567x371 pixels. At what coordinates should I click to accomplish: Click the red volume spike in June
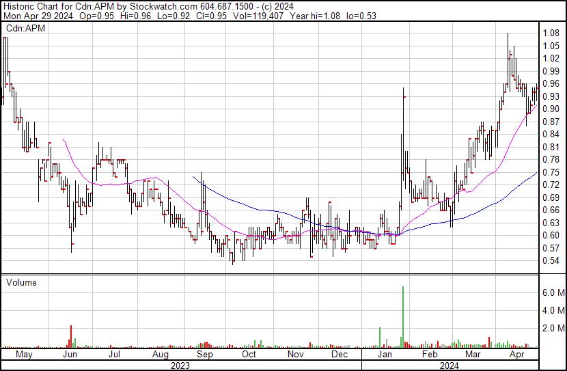71,338
